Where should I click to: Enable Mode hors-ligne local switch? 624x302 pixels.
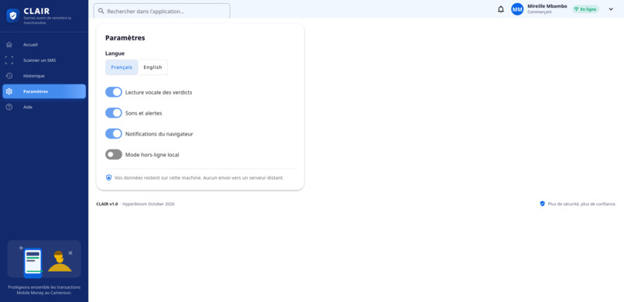[x=113, y=154]
